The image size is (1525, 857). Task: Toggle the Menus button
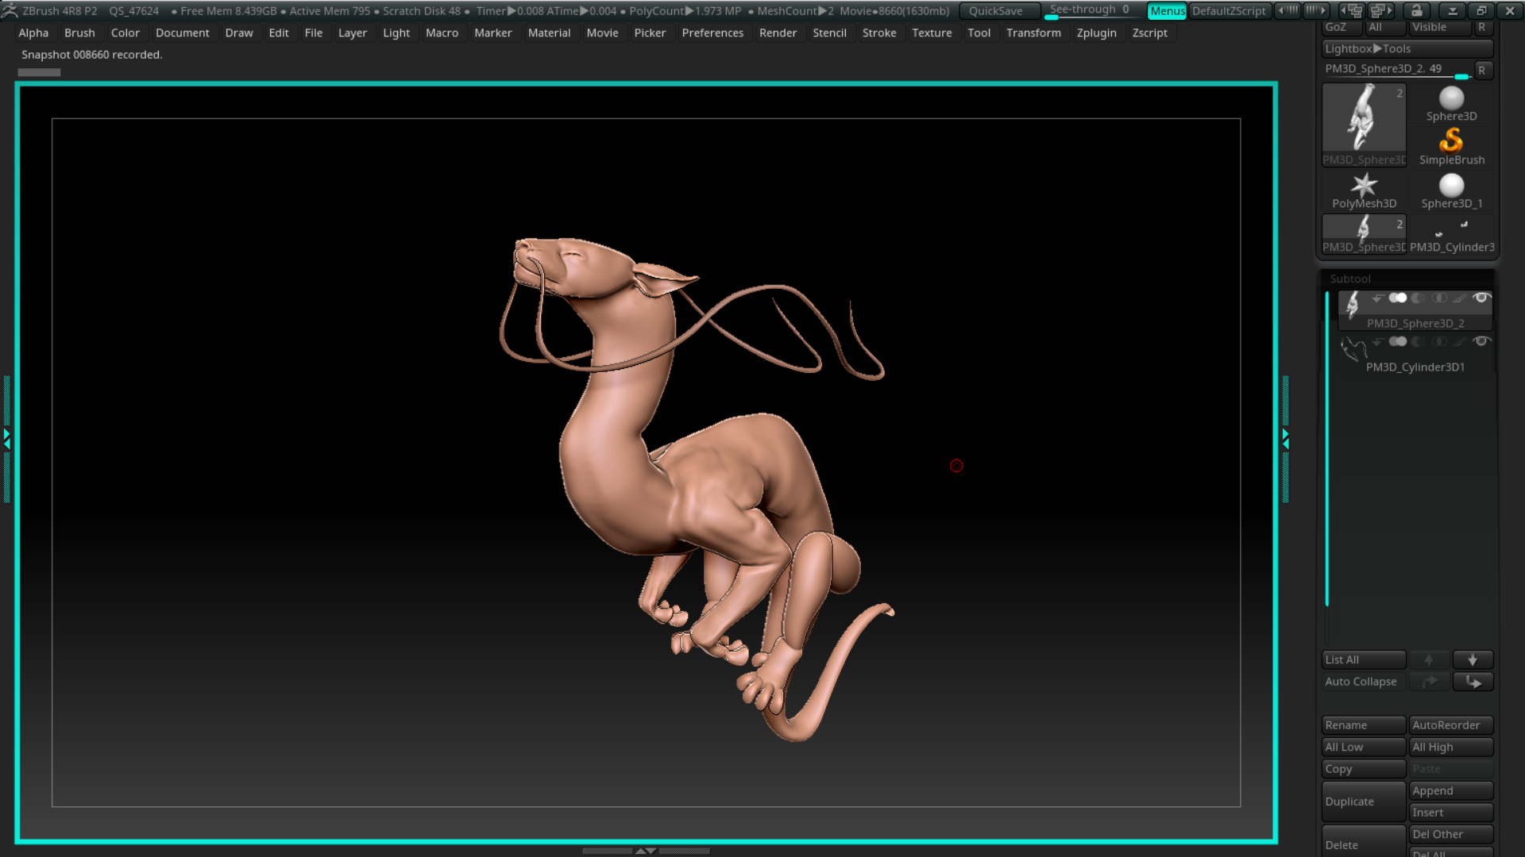click(1167, 11)
